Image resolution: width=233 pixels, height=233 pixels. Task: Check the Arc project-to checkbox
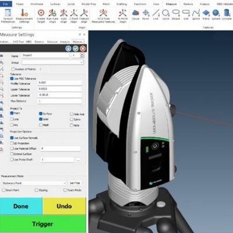click(12, 125)
